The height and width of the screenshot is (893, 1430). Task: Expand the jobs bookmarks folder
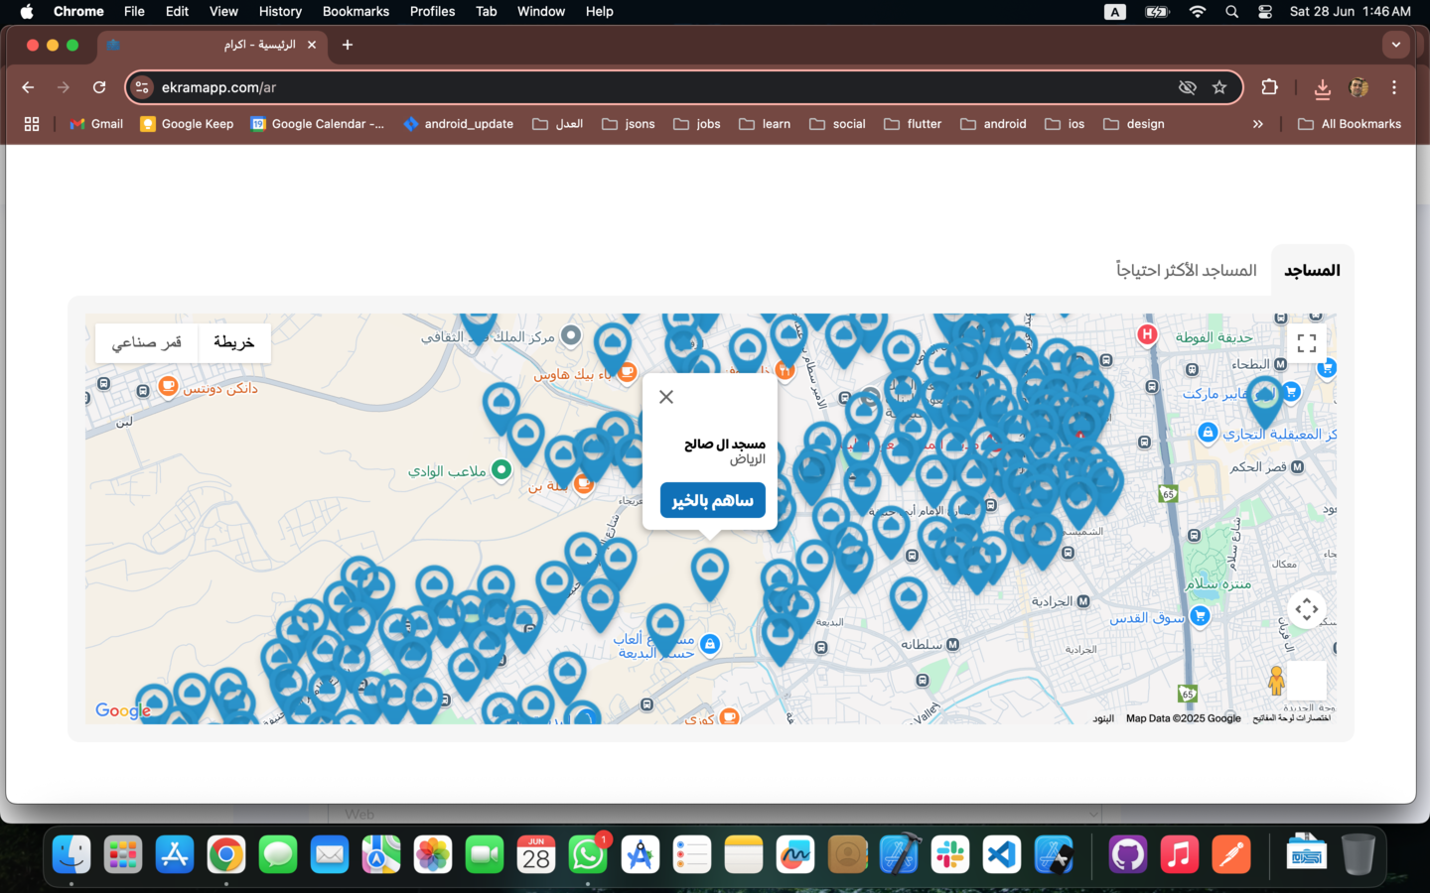[x=696, y=124]
